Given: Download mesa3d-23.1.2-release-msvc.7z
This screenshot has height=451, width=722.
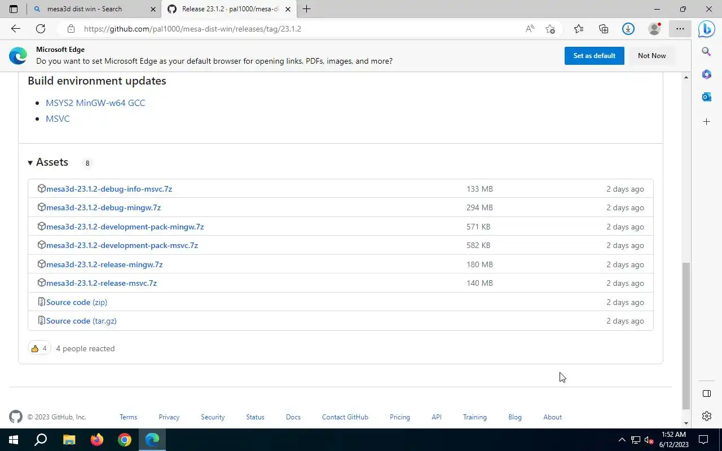Looking at the screenshot, I should 102,283.
